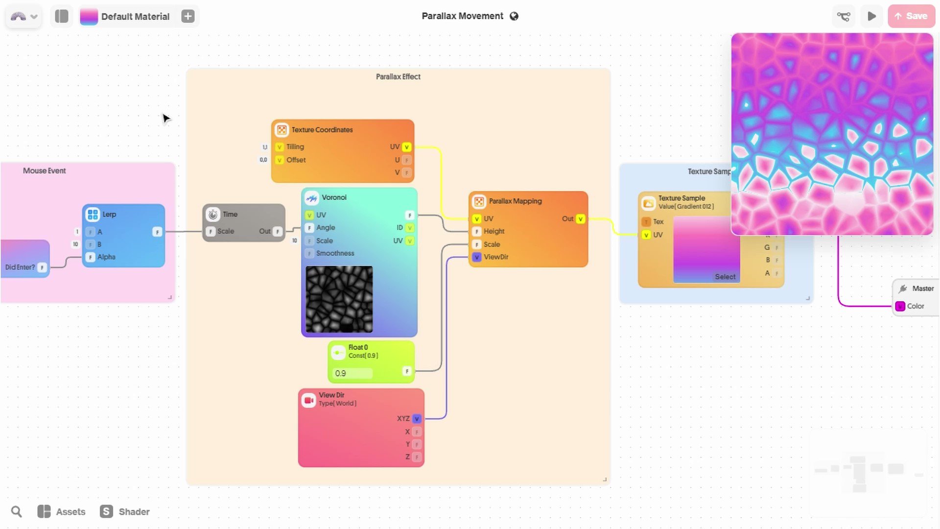The height and width of the screenshot is (529, 940).
Task: Add new material with plus button
Action: pyautogui.click(x=188, y=16)
